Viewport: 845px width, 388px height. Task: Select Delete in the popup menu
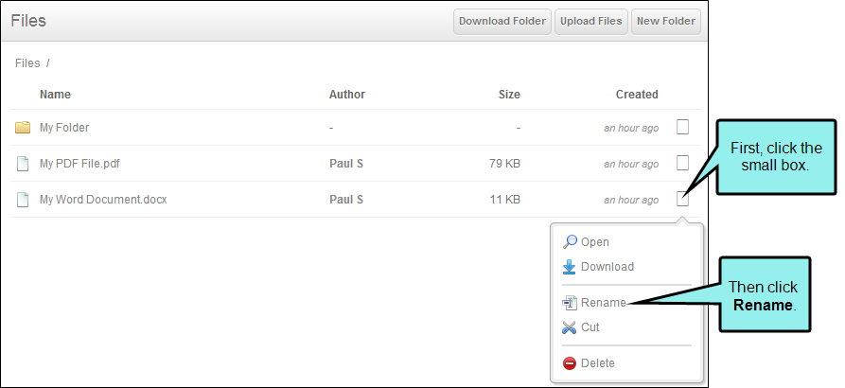click(598, 363)
